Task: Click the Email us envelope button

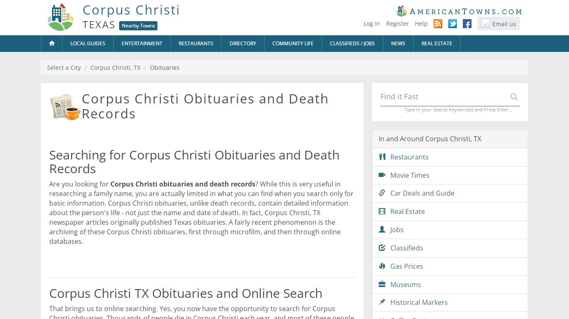Action: click(499, 24)
